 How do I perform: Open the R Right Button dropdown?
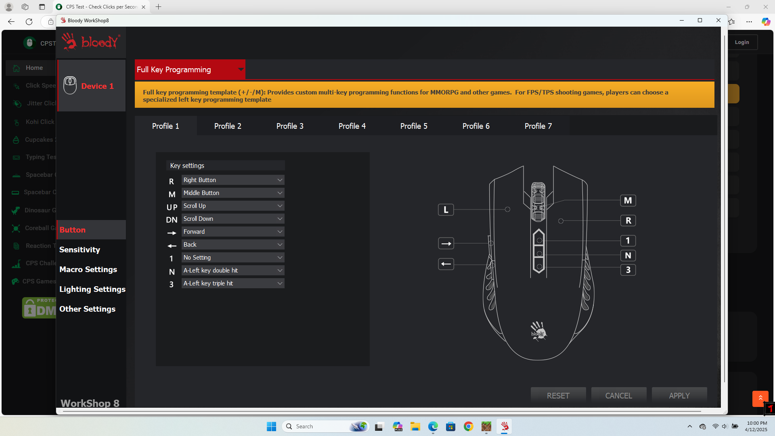(x=233, y=180)
